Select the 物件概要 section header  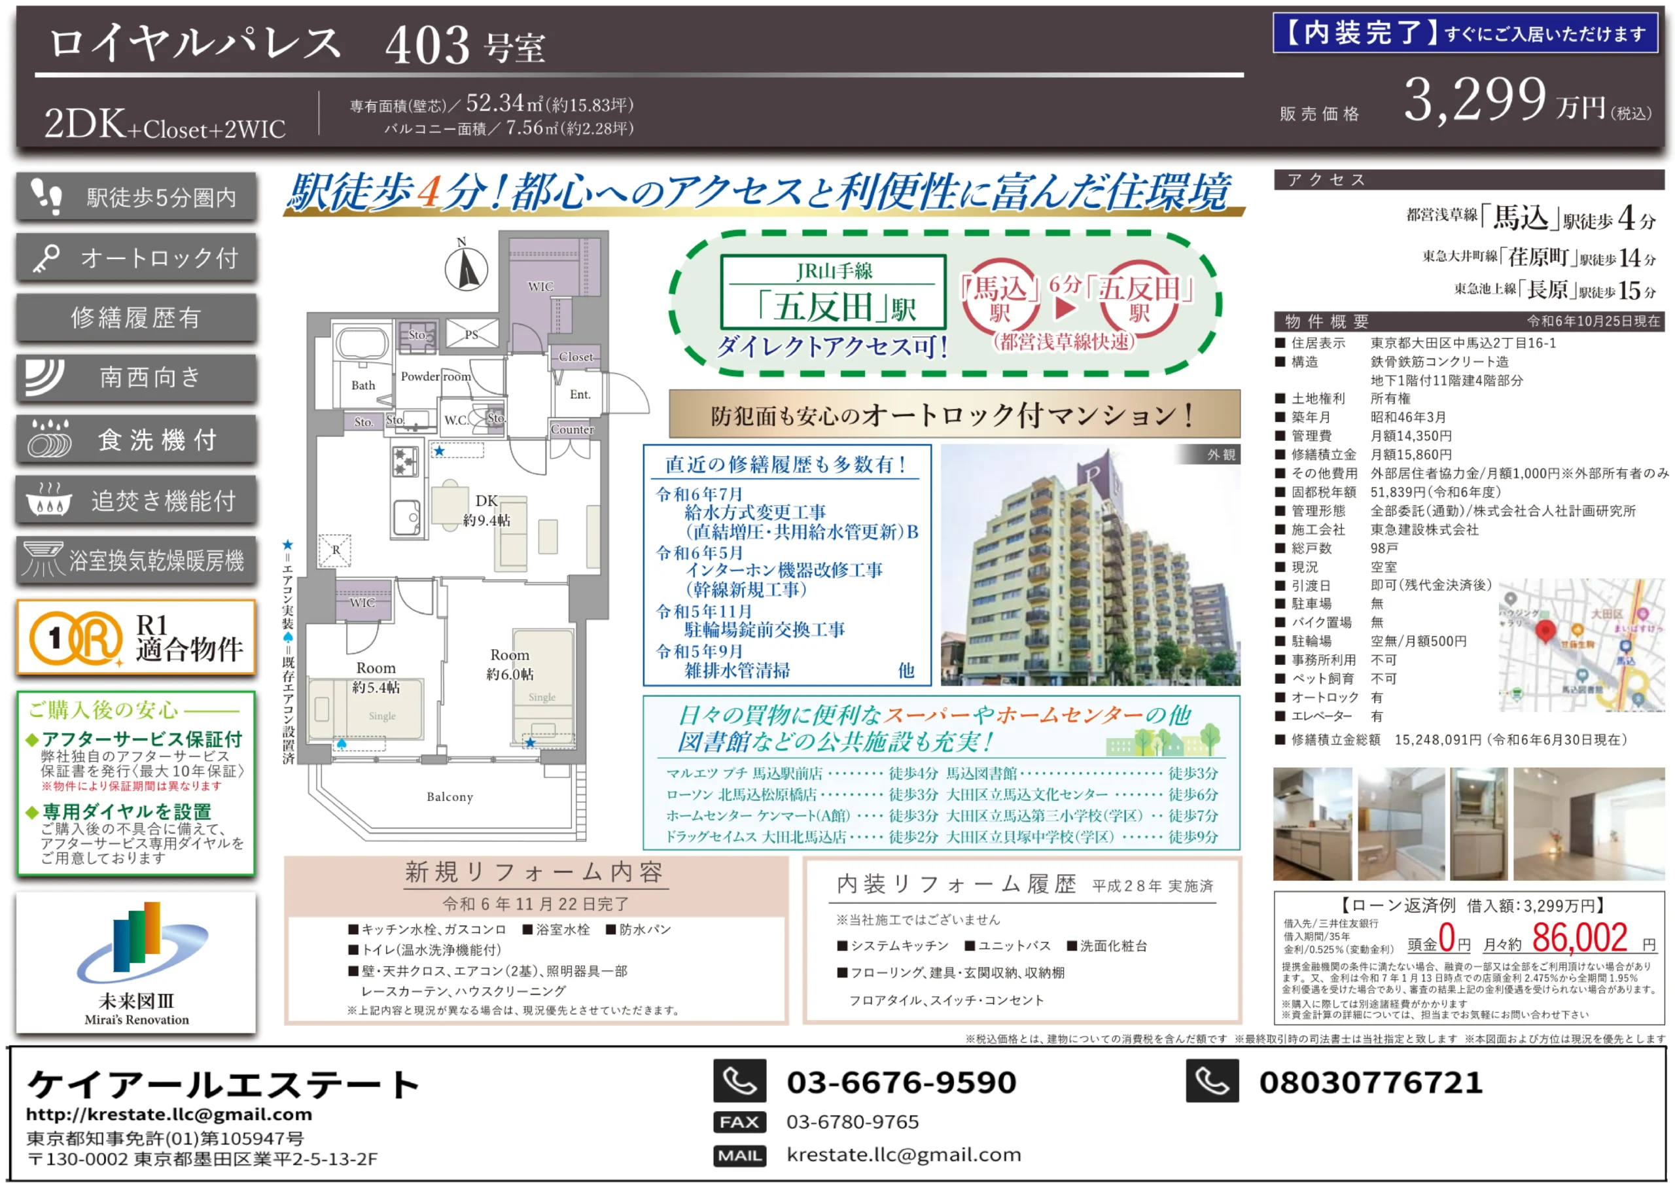[x=1470, y=321]
